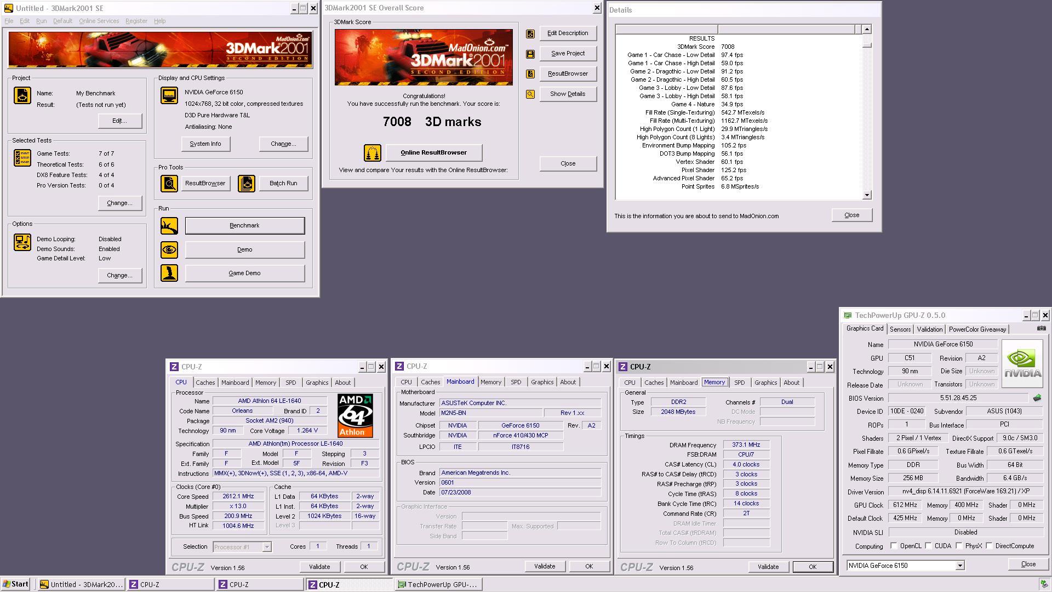Click Close in the Details window
Viewport: 1052px width, 592px height.
851,215
